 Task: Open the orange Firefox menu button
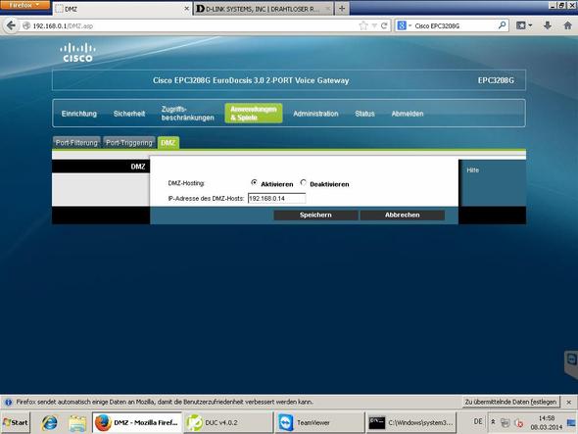click(x=24, y=5)
